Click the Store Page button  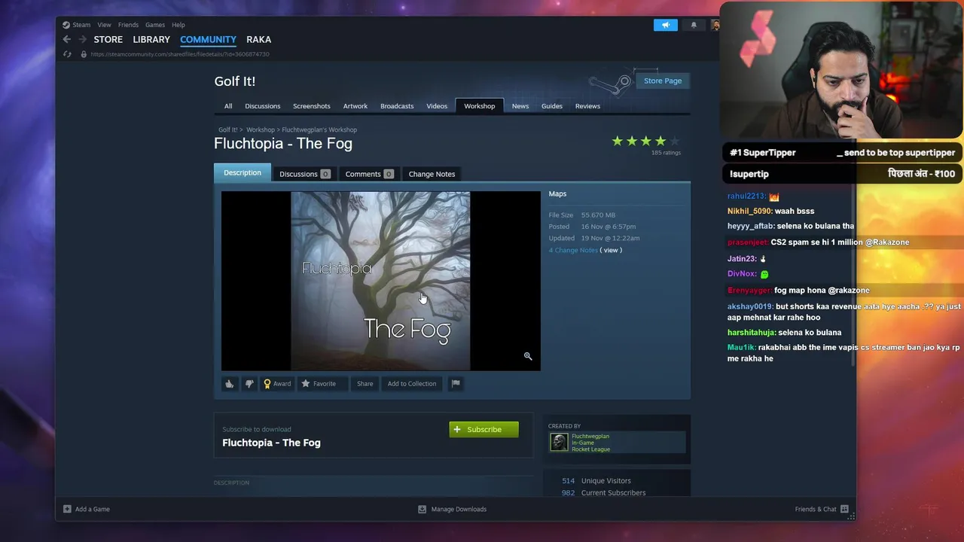(x=663, y=81)
